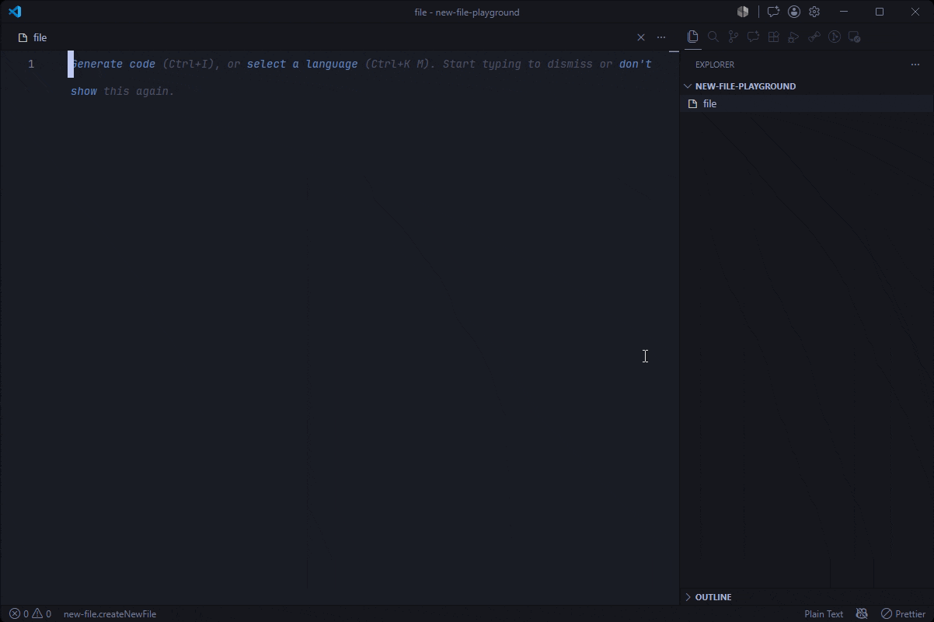Open the Manage gear icon in the title bar
934x622 pixels.
click(x=814, y=12)
